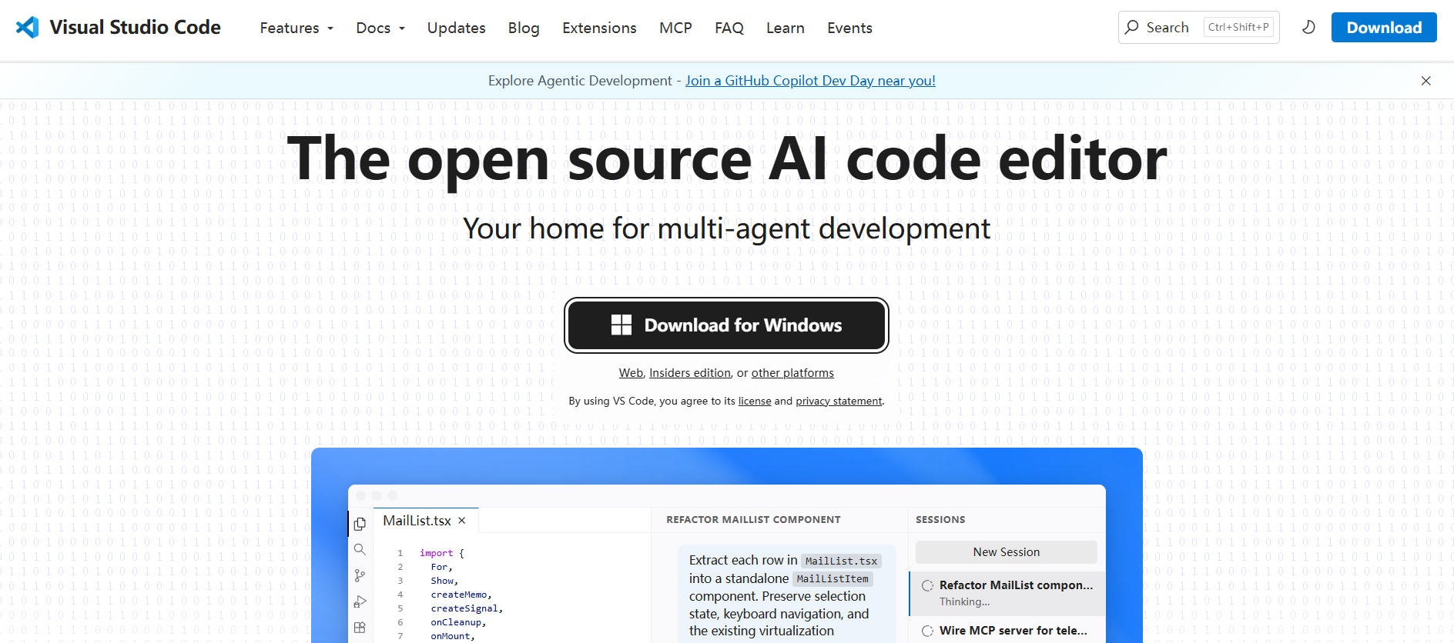Select the Wire MCP server for tele... session

(1007, 631)
